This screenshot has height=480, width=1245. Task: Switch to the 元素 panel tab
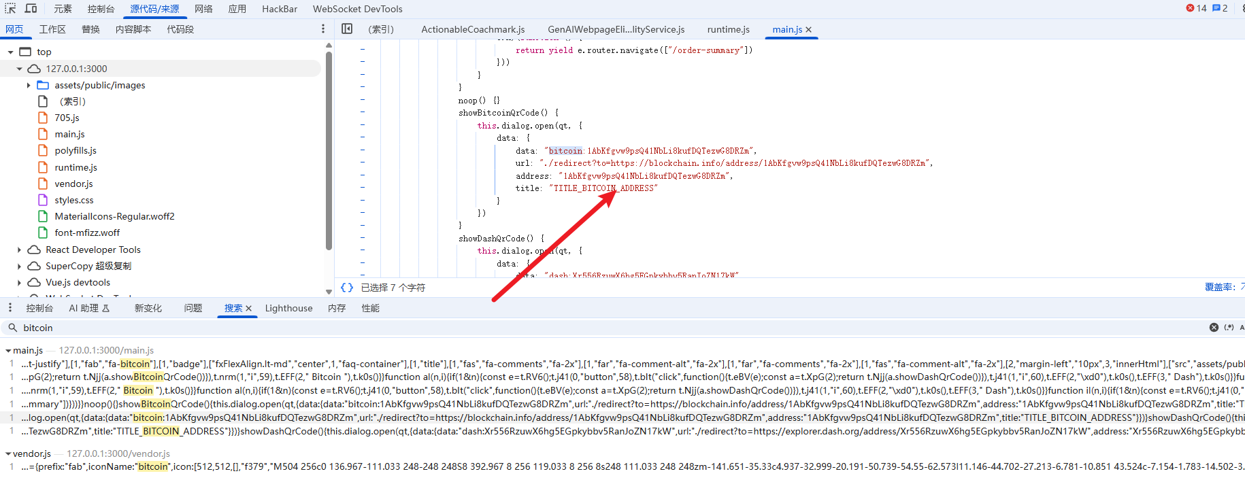[x=63, y=9]
